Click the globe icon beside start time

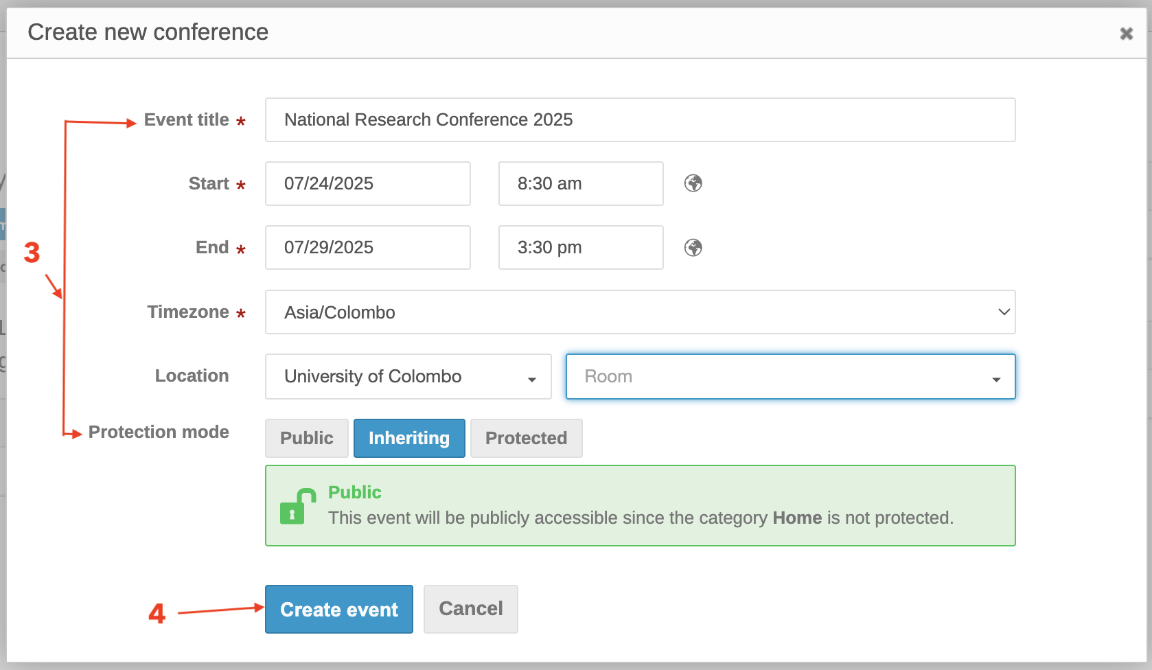[x=693, y=183]
